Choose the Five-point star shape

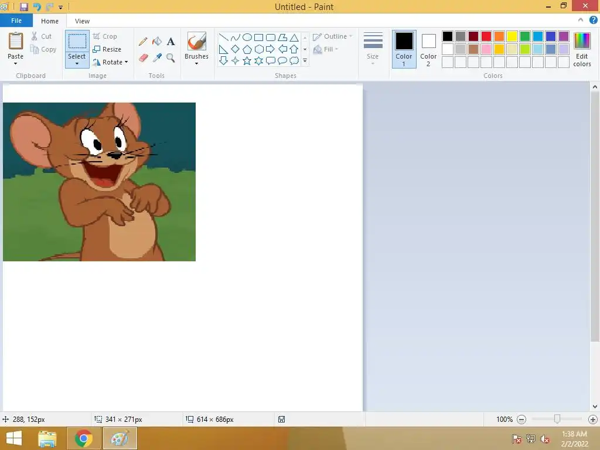click(x=247, y=60)
